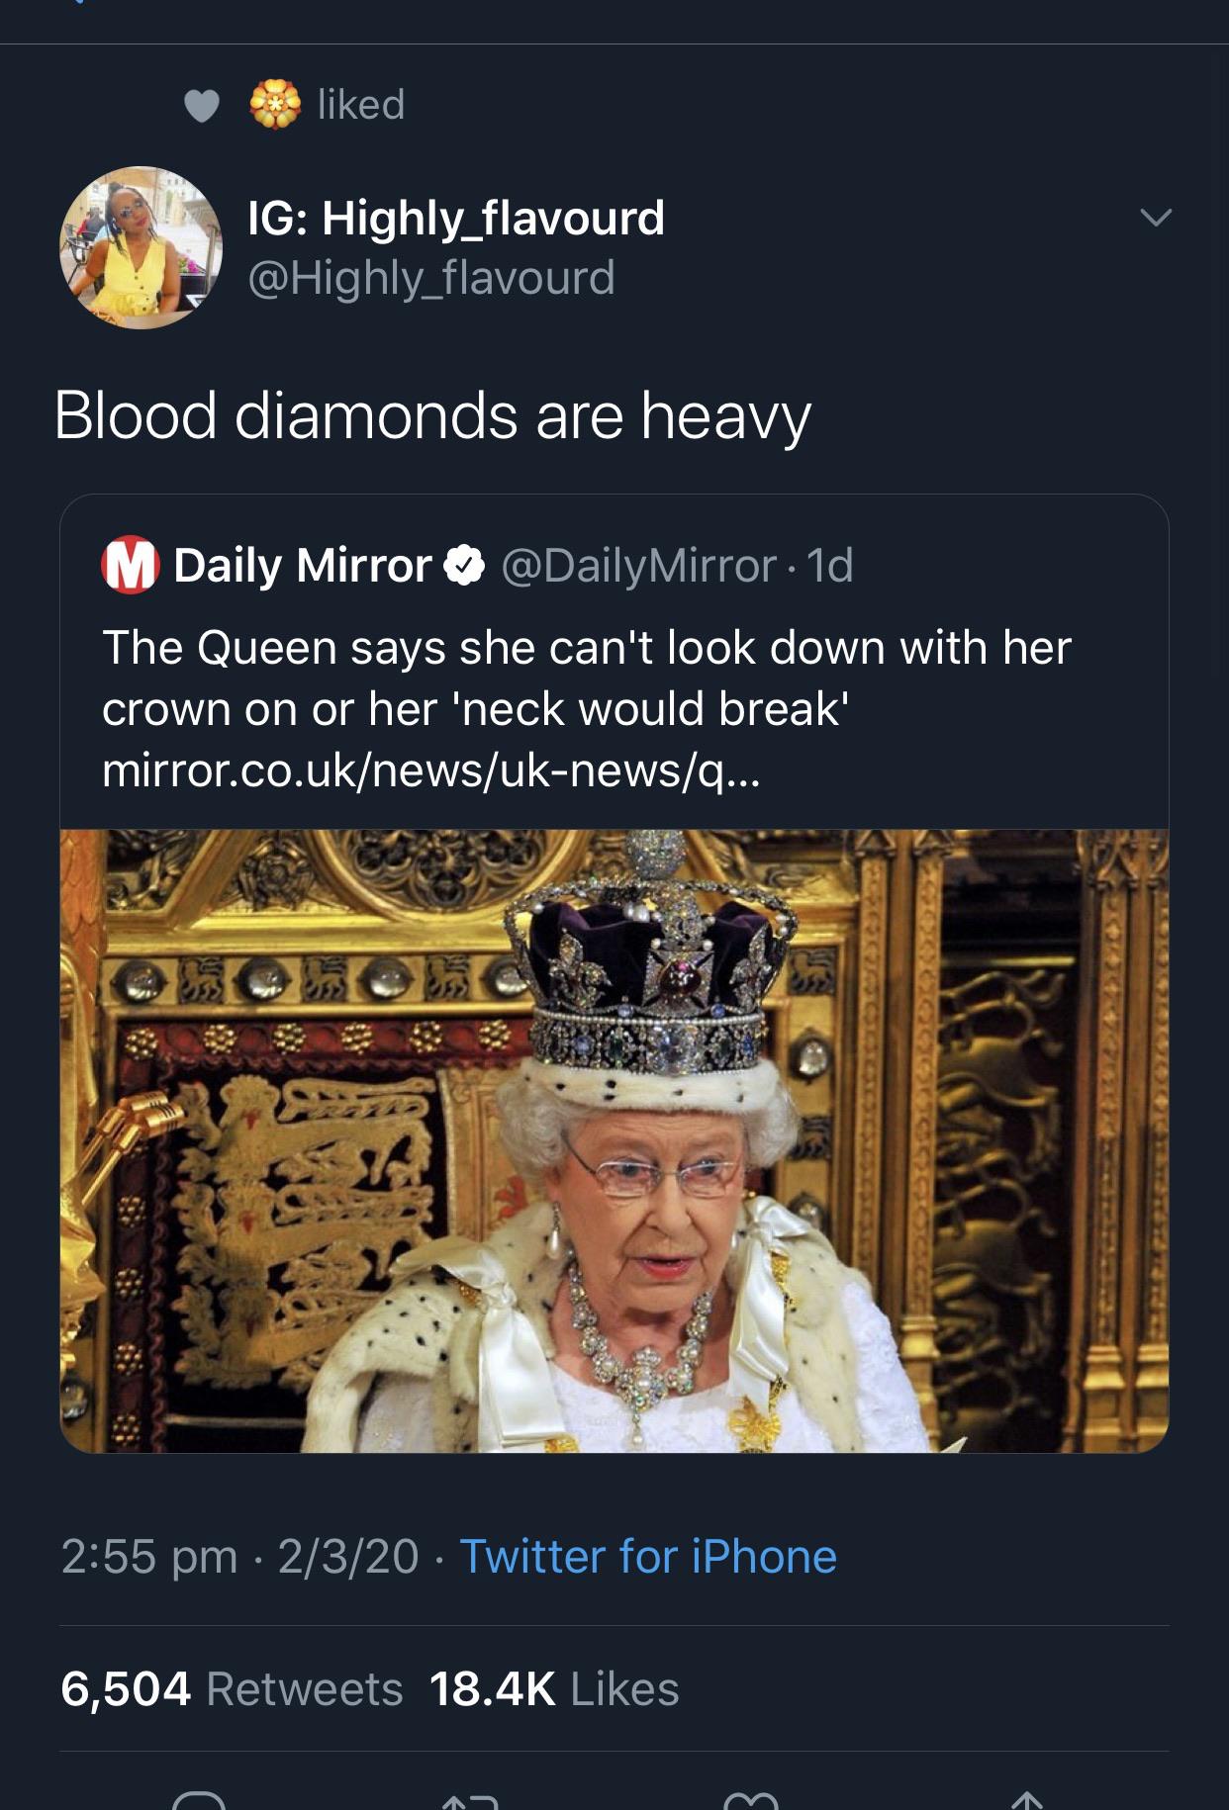Image resolution: width=1229 pixels, height=1810 pixels.
Task: Tap the share arrow icon
Action: [x=1026, y=1800]
